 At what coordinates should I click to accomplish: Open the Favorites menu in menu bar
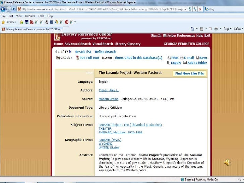click(30, 16)
